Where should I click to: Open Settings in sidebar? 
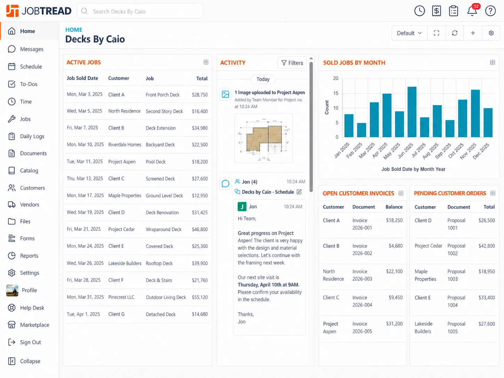(x=30, y=273)
